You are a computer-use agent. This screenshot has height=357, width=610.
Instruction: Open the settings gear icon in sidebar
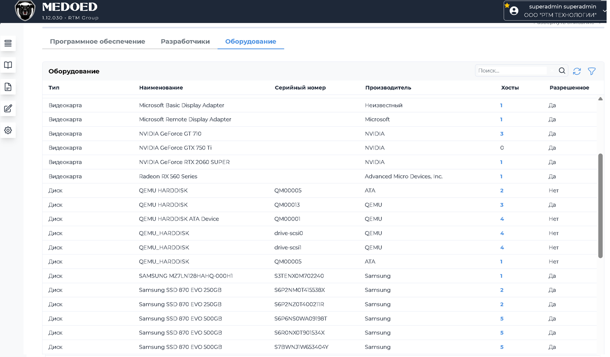tap(8, 130)
